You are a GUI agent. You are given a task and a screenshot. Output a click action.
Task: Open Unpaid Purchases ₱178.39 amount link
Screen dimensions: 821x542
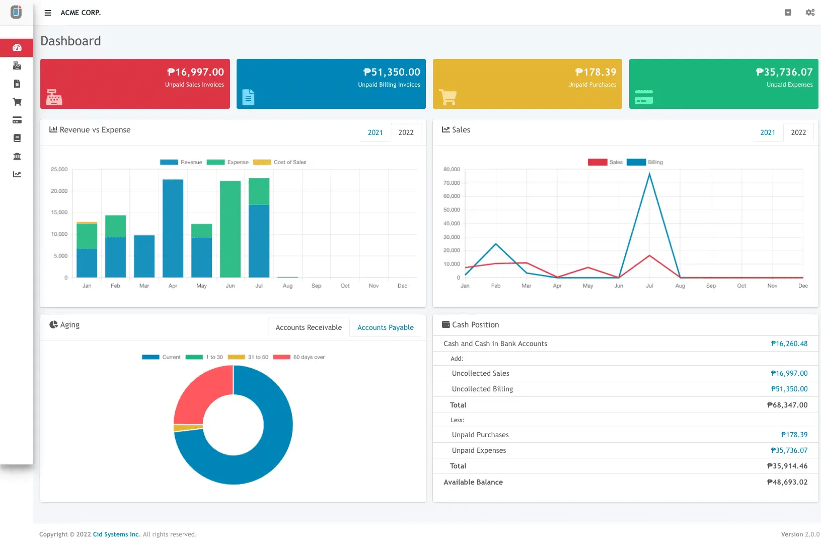click(x=794, y=435)
